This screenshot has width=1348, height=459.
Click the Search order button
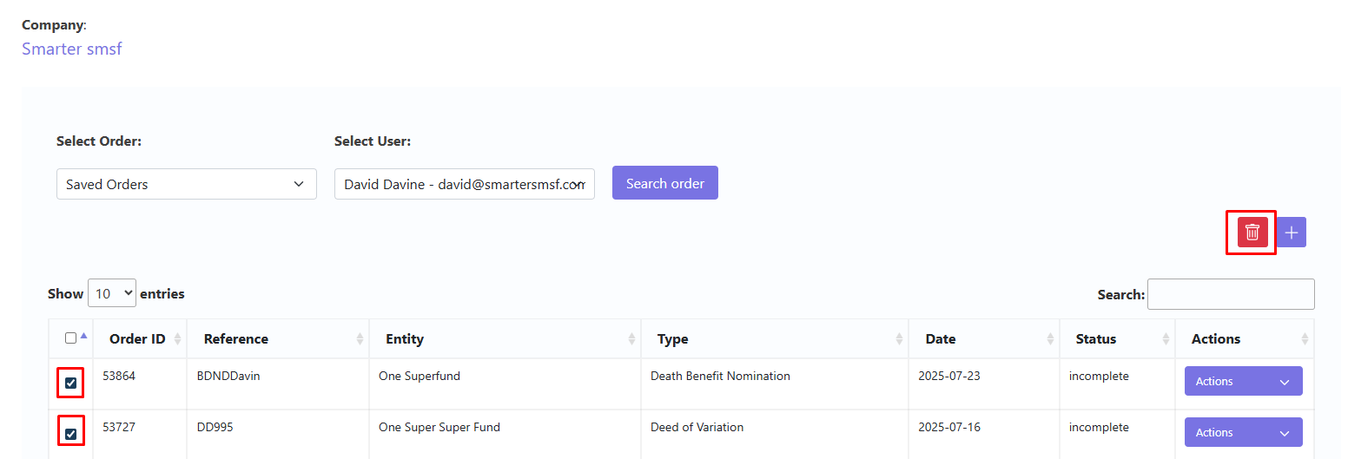665,183
